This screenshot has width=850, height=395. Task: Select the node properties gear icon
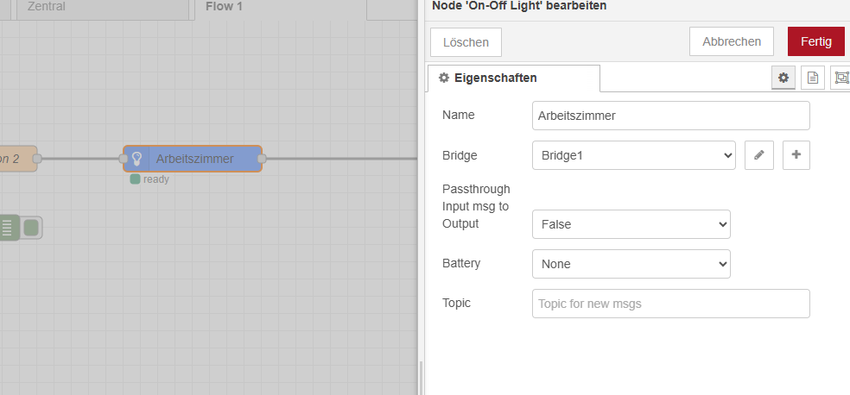pos(783,78)
